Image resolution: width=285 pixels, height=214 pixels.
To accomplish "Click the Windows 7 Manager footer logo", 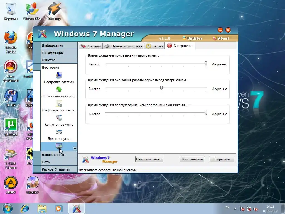I will 100,160.
